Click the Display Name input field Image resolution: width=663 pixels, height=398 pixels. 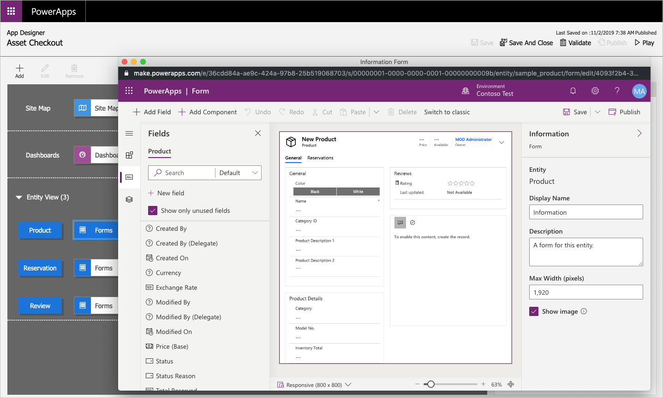tap(586, 212)
